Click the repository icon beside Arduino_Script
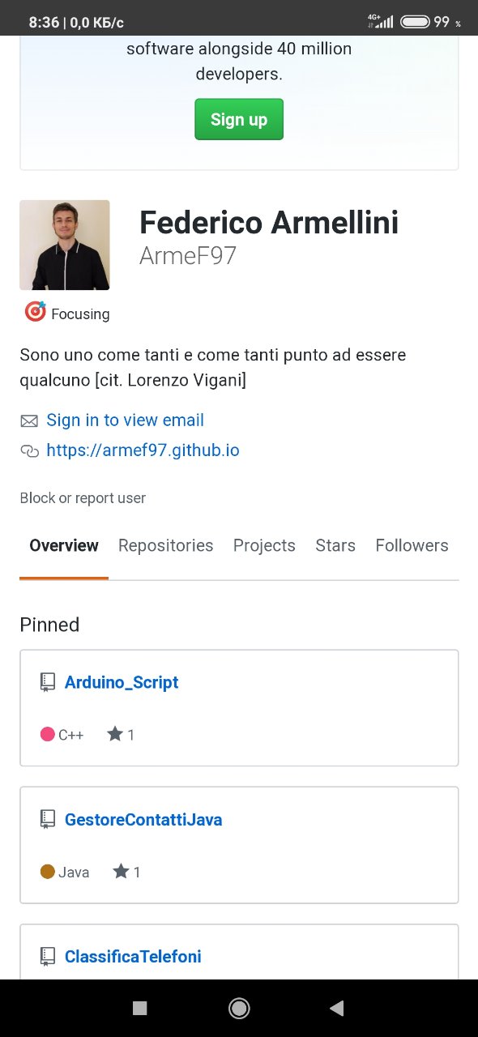 tap(48, 682)
